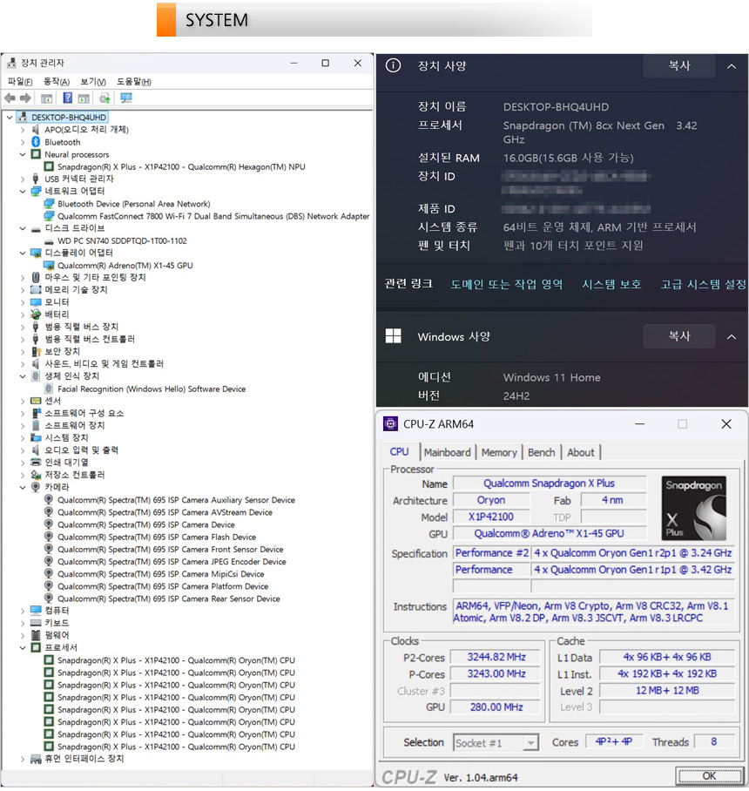Click the OK button in CPU-Z
Image resolution: width=749 pixels, height=791 pixels.
pos(709,774)
